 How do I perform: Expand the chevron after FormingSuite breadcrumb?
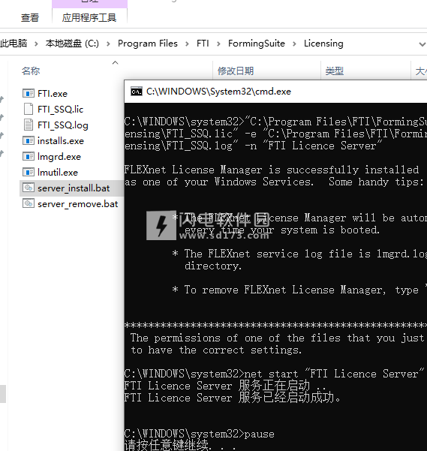[294, 44]
